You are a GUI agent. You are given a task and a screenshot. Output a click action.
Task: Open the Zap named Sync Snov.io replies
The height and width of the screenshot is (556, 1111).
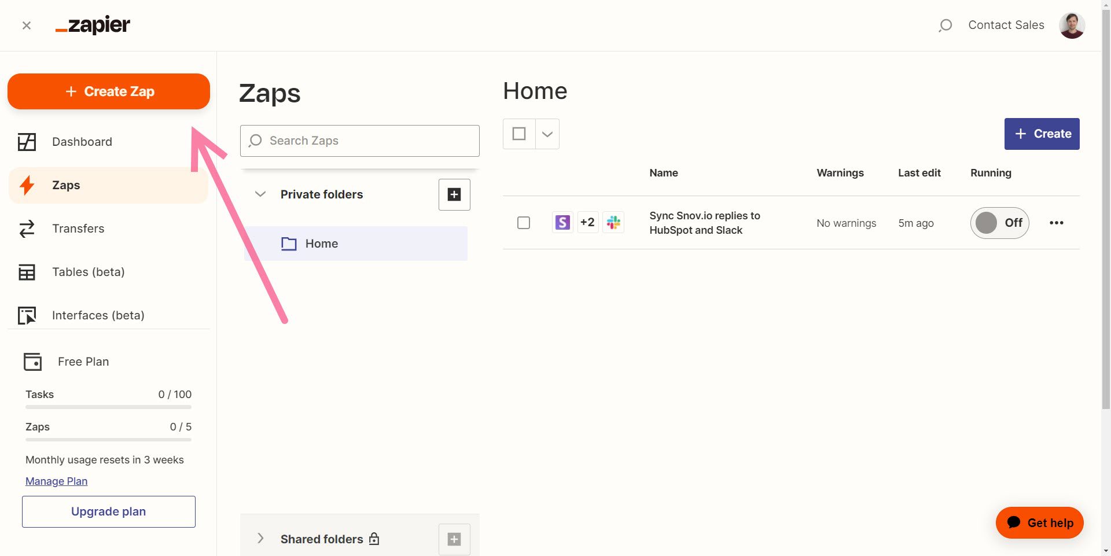pos(705,223)
